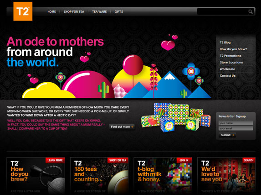Go to the TEA WARE section
Screen dimensions: 261x195
(x=99, y=12)
